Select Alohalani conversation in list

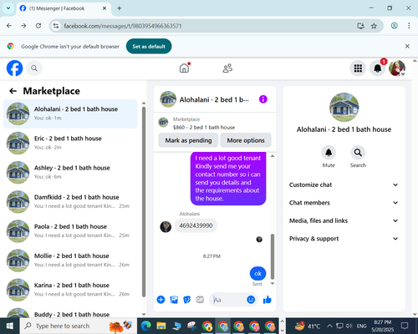pyautogui.click(x=70, y=114)
